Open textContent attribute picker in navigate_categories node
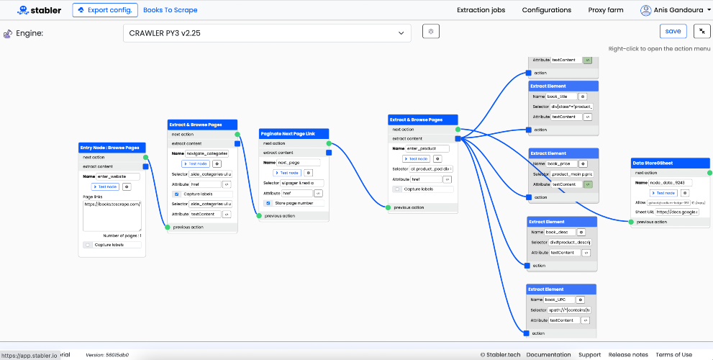Screen dimensions: 713x360 [x=227, y=214]
